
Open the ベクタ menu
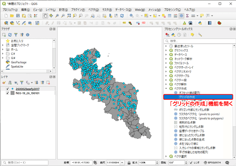[x=94, y=10]
